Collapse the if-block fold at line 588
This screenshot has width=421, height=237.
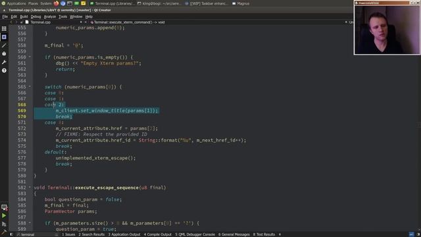click(30, 223)
